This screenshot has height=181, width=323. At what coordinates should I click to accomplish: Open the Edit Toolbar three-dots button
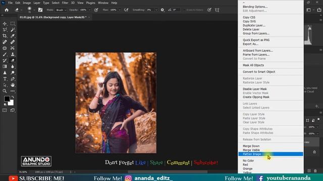pos(13,91)
